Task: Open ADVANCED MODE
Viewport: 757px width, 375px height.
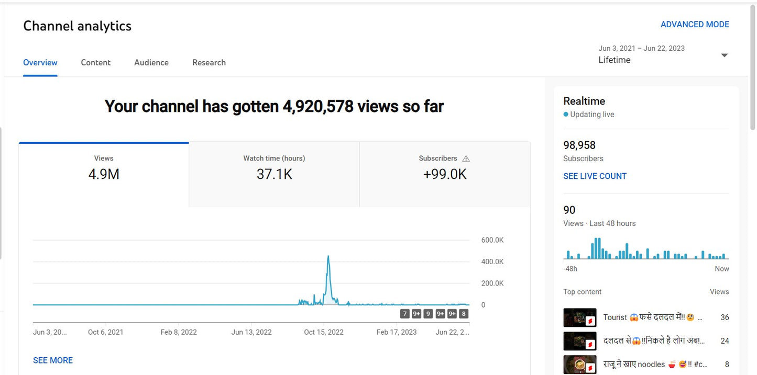Action: (x=695, y=24)
